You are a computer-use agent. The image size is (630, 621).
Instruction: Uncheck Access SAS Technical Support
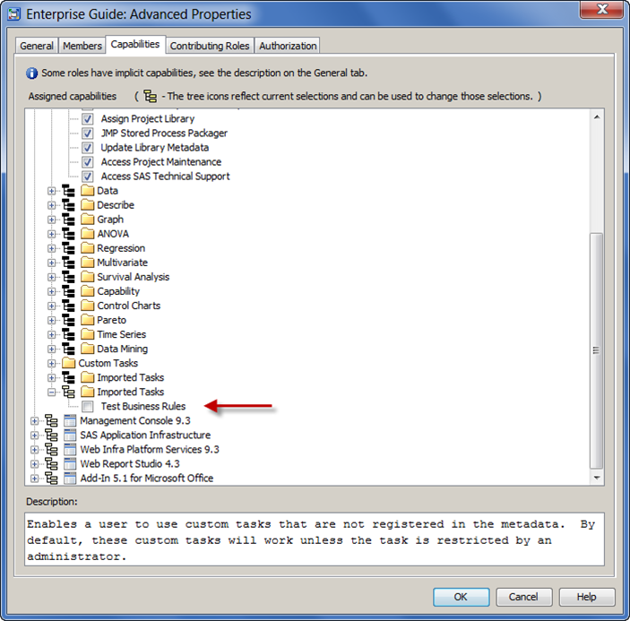tap(88, 177)
